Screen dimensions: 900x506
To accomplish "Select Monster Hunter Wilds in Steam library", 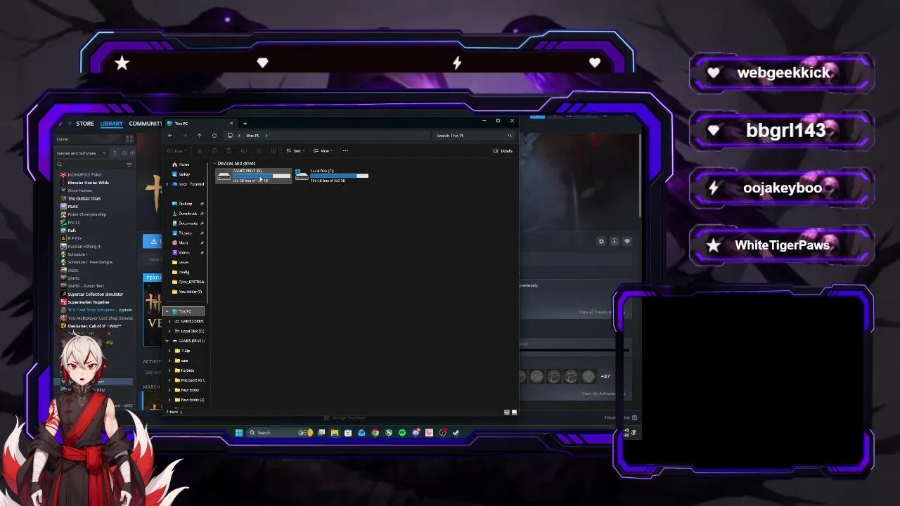I will pos(88,183).
